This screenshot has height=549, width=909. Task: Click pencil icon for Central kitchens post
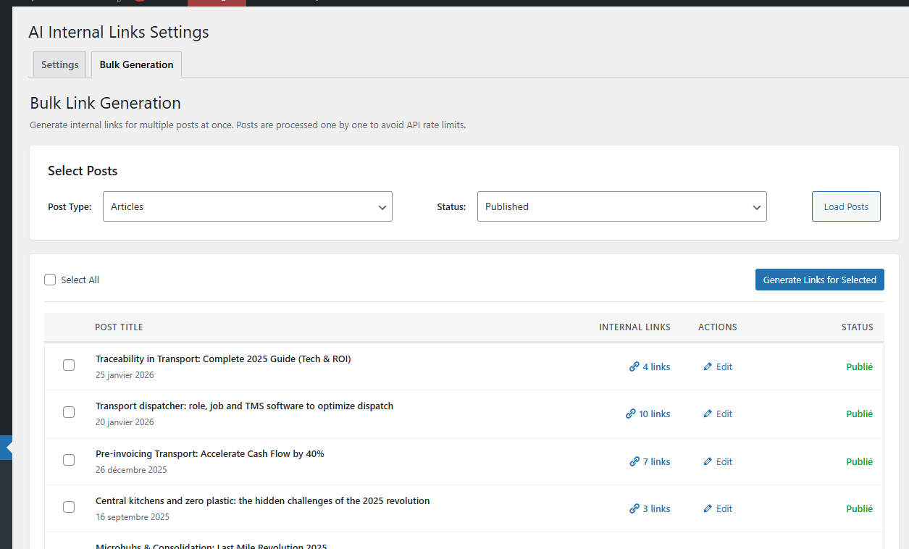[708, 509]
